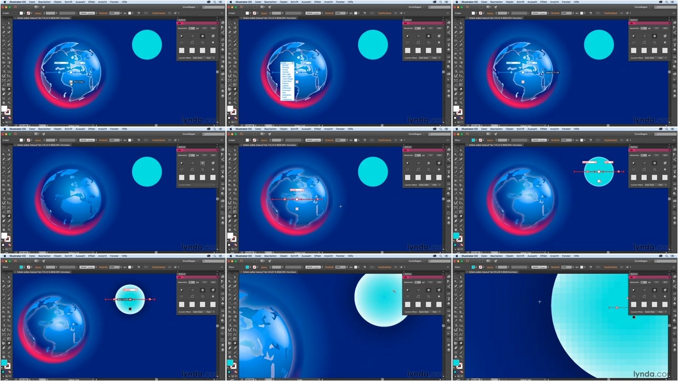Screen dimensions: 678x381
Task: Click the cyan fill swatch in middle-right toolbox
Action: 457,237
